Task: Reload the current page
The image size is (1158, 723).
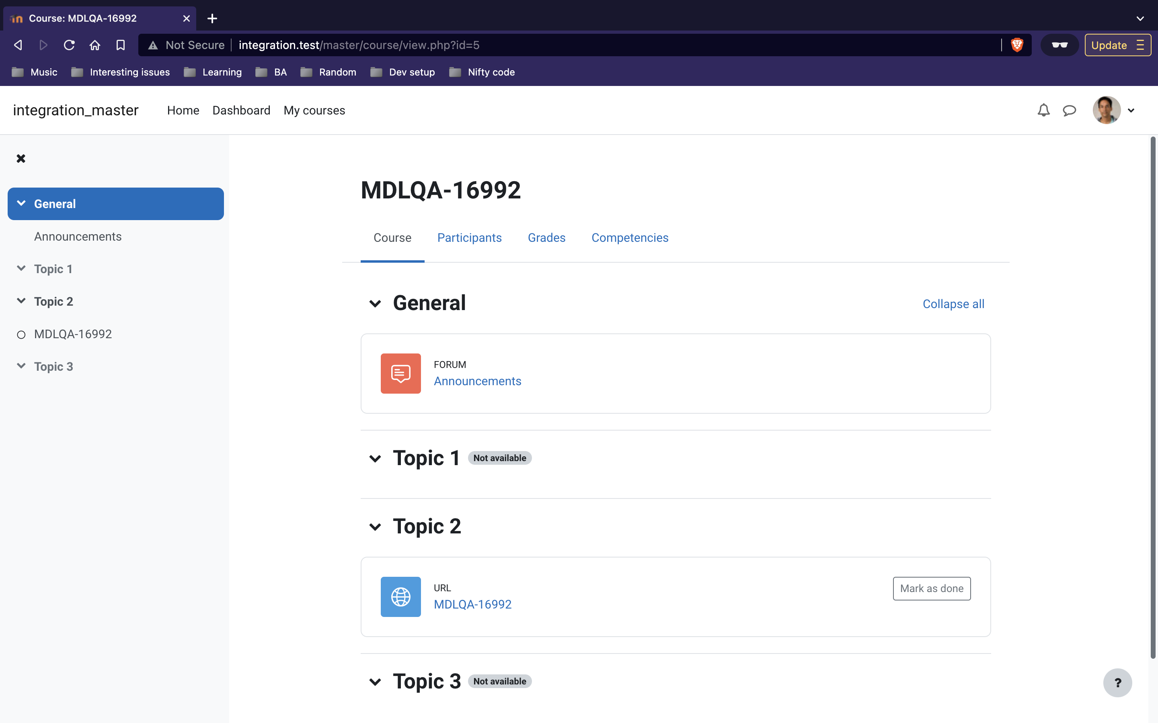Action: 70,45
